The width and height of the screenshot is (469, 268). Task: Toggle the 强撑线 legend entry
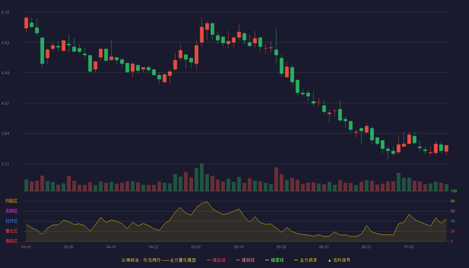[274, 260]
